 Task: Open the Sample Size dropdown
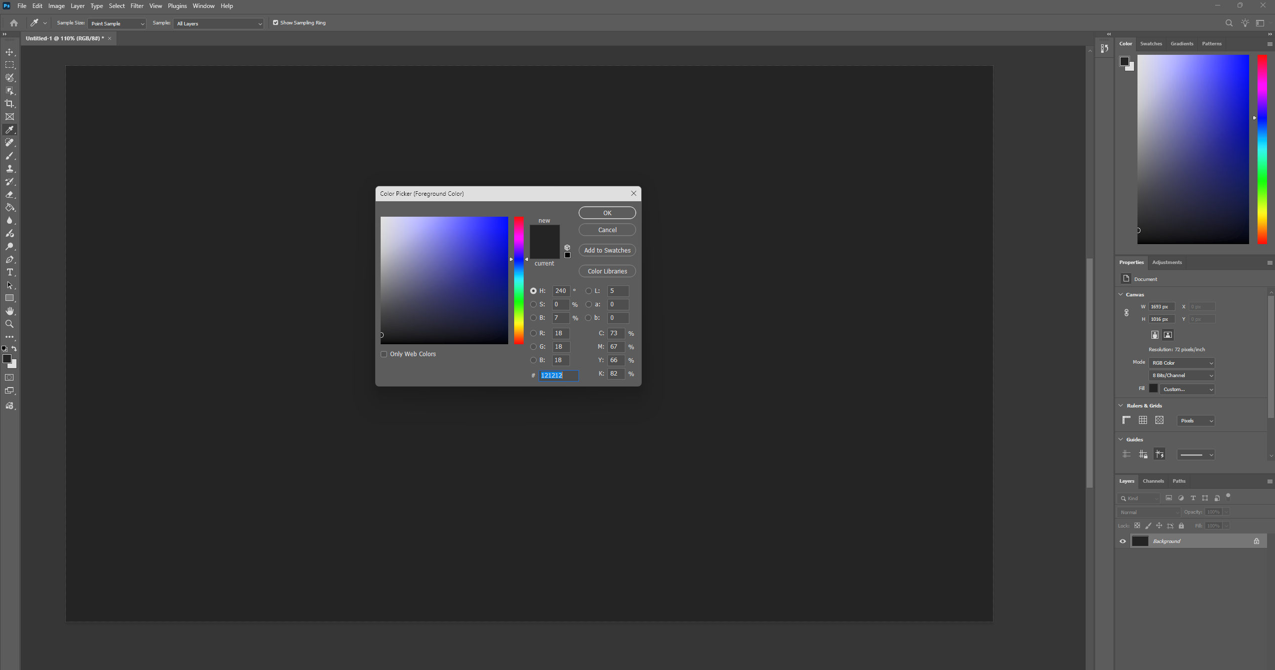[x=117, y=23]
